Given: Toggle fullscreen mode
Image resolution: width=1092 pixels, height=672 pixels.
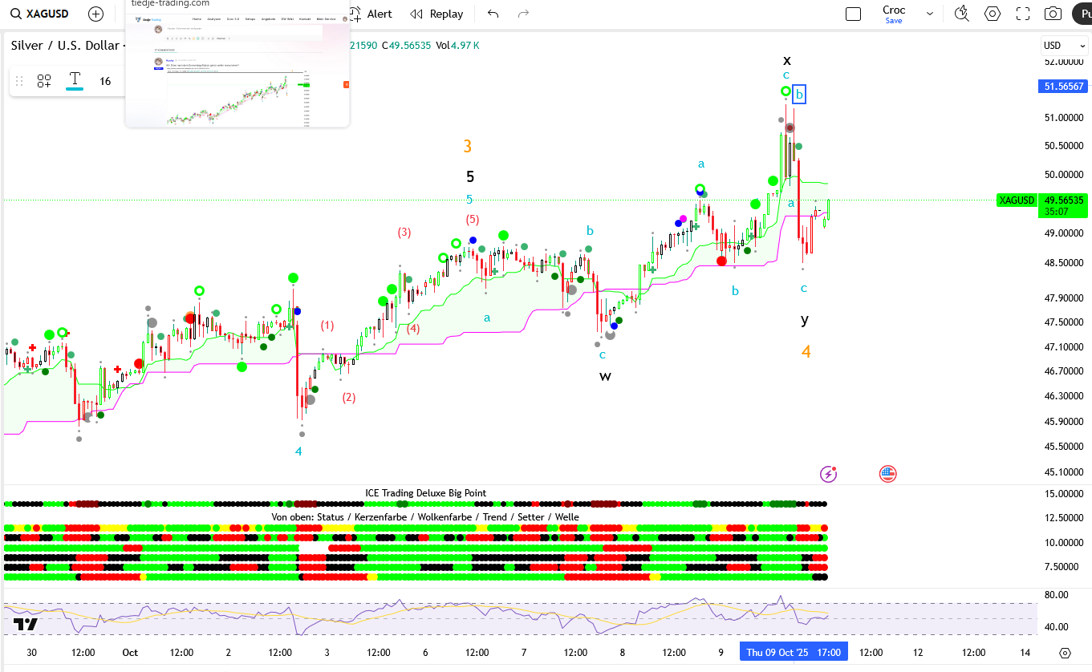Looking at the screenshot, I should pos(1023,14).
